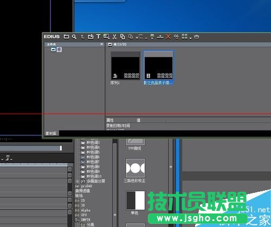Click the copy icon next to the scissors
This screenshot has height=227, width=271.
tap(122, 37)
